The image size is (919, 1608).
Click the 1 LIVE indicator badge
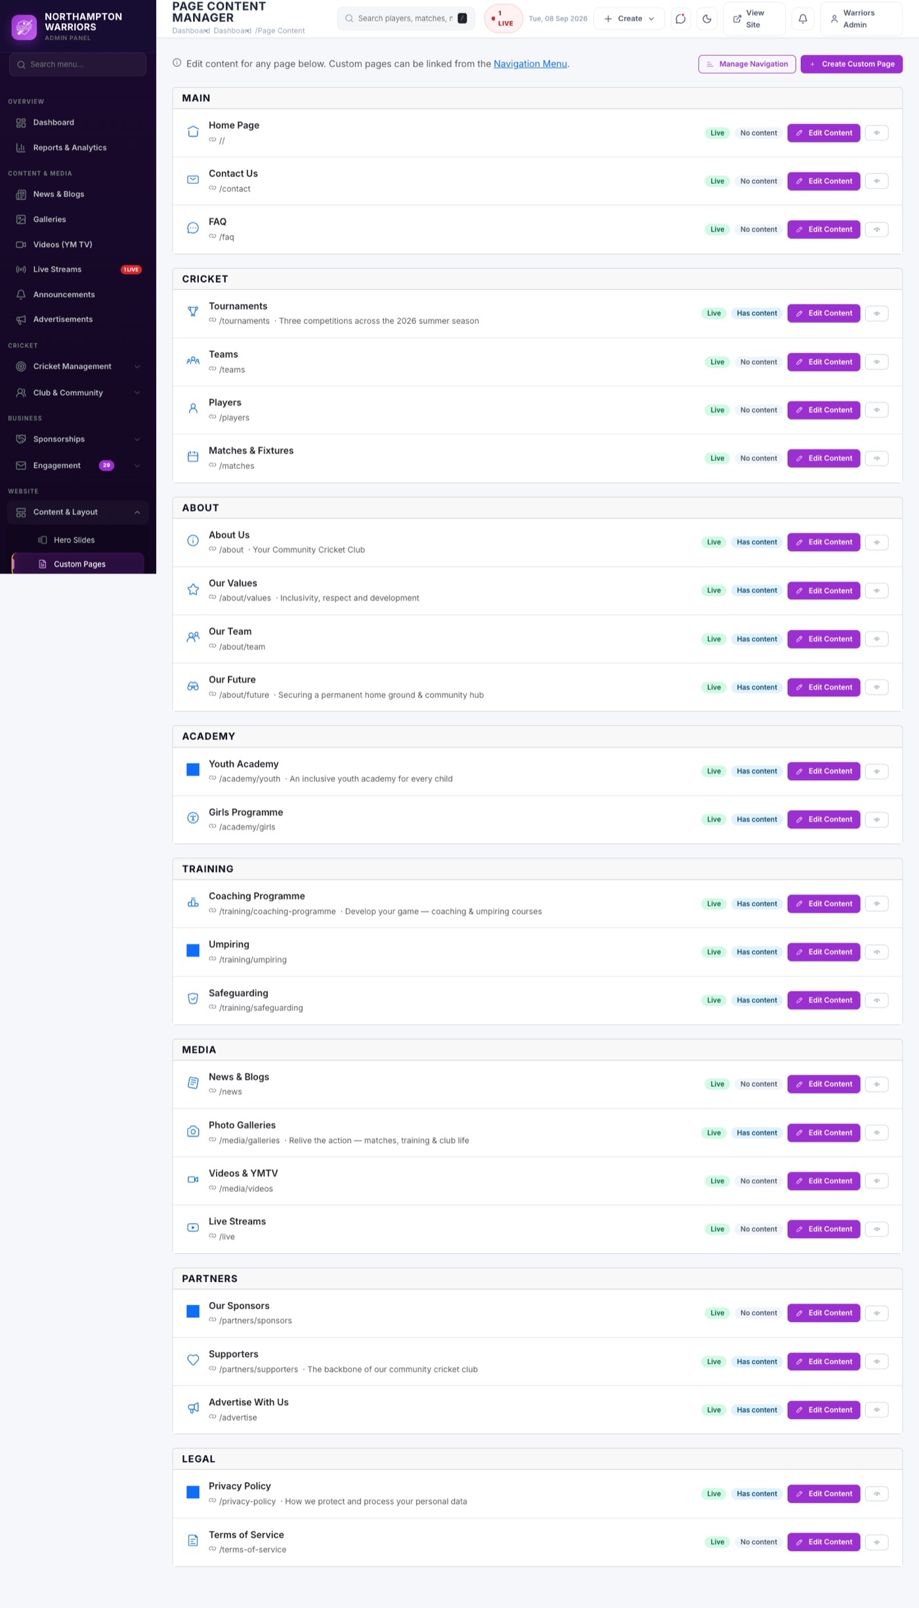coord(503,18)
